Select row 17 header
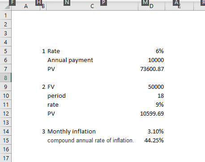Image resolution: width=205 pixels, height=162 pixels. click(x=5, y=158)
